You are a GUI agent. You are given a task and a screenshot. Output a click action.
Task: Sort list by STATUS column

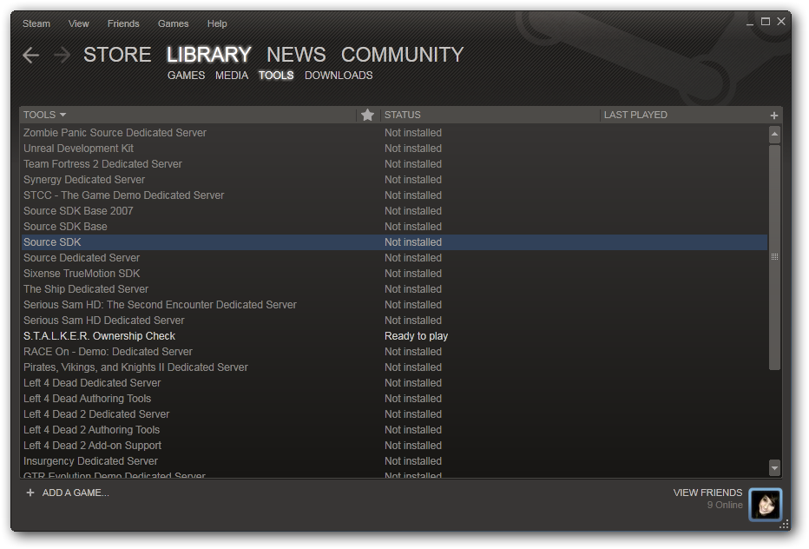point(403,115)
